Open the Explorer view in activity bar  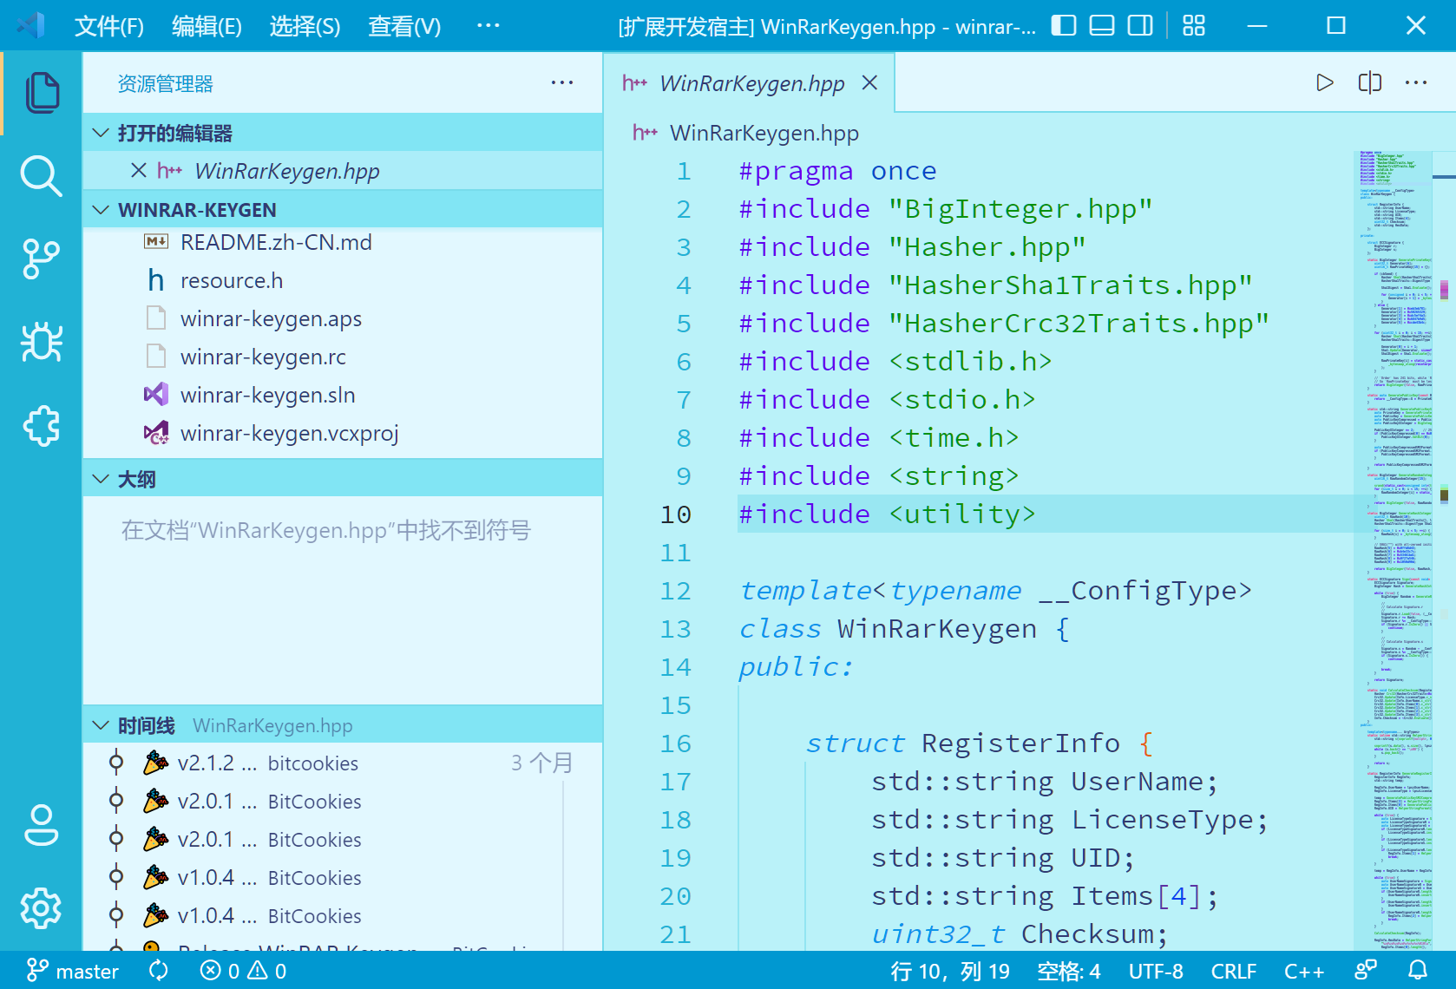[x=42, y=93]
